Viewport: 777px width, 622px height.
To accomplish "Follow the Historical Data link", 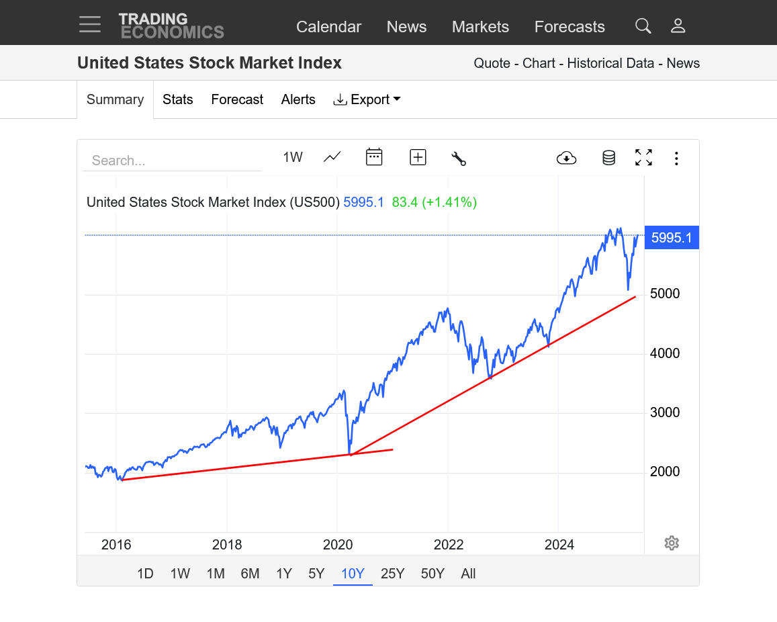I will (x=610, y=63).
